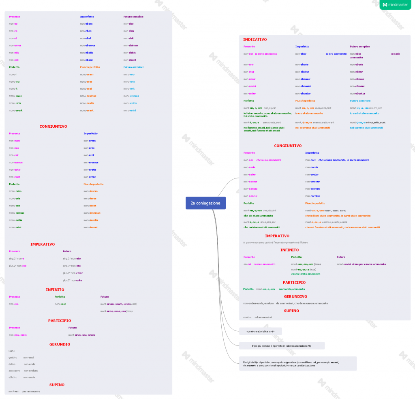Click the imperative form "sing.2° mon-e"
Screen dimensions: 415x399
17,258
